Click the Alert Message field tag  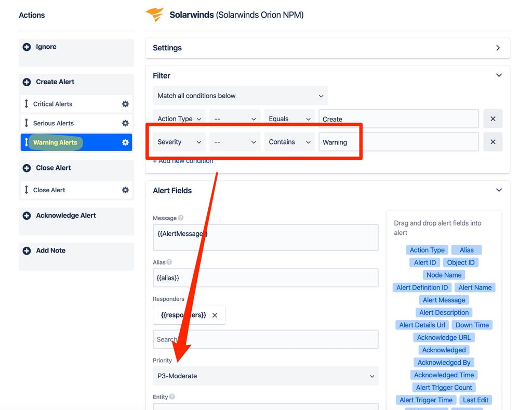(x=444, y=300)
